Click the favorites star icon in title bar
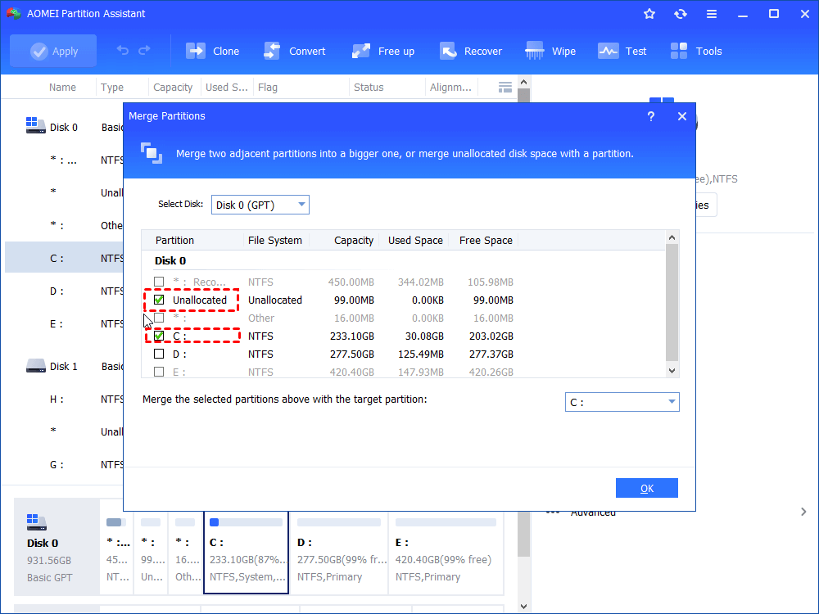This screenshot has width=819, height=614. [x=649, y=14]
